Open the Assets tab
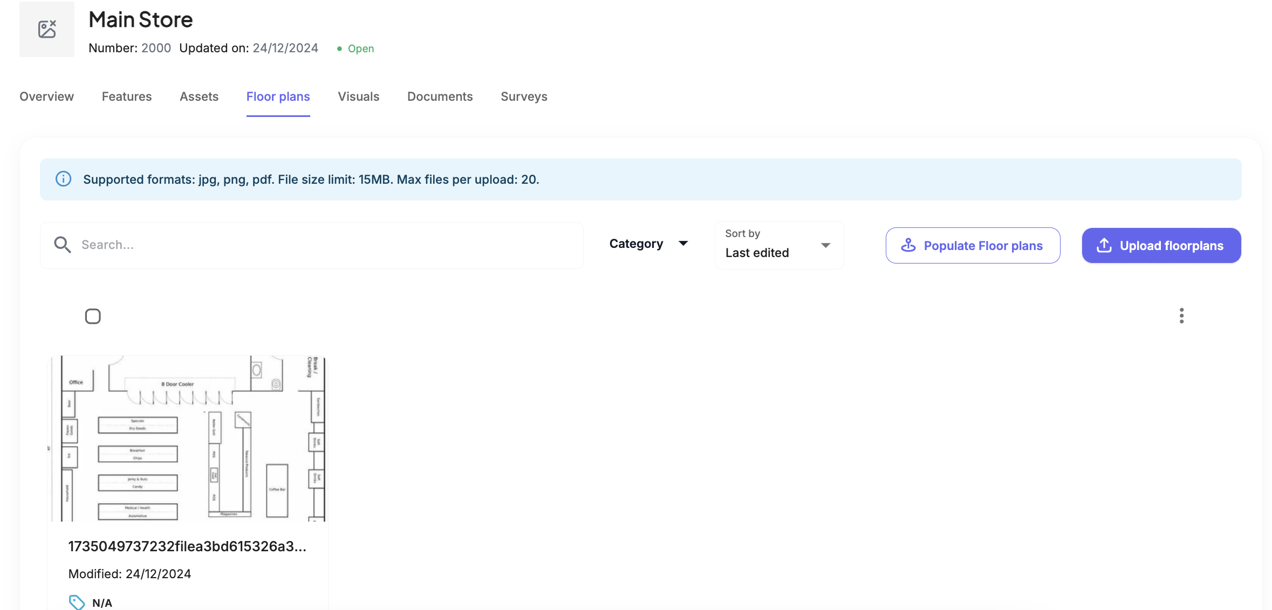This screenshot has width=1272, height=610. (x=199, y=96)
